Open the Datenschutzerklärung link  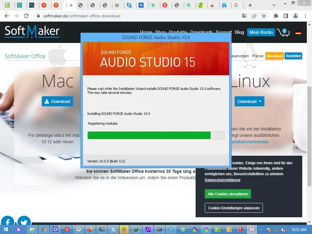222,180
